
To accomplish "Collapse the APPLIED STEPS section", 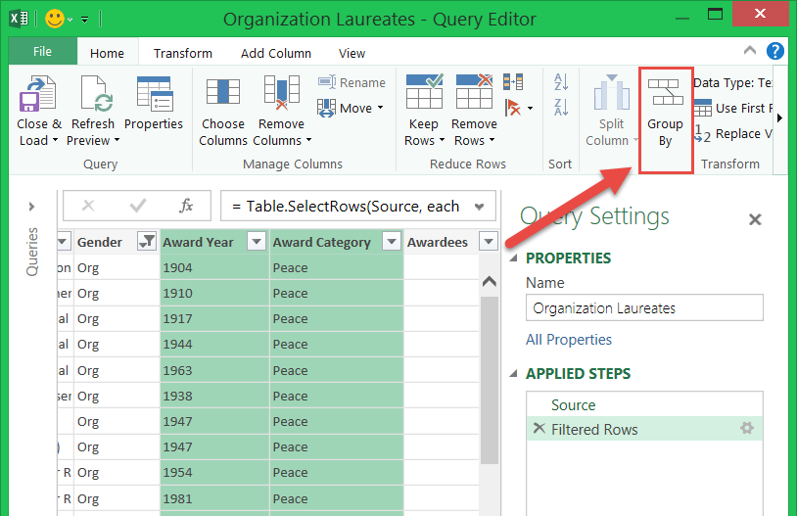I will 515,374.
